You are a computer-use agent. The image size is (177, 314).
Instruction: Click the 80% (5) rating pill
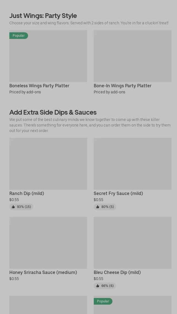pos(105,207)
